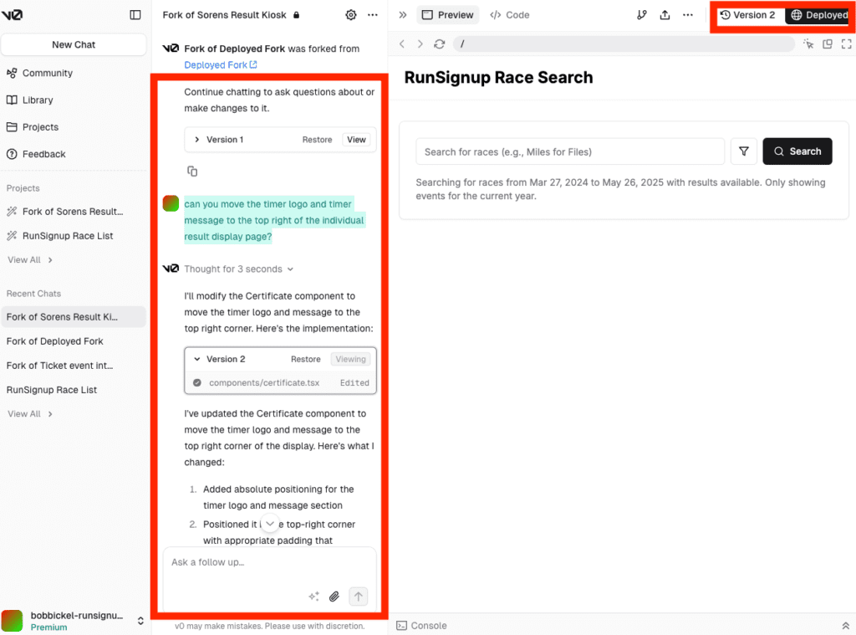The height and width of the screenshot is (635, 856).
Task: View All projects in the sidebar
Action: click(x=30, y=260)
